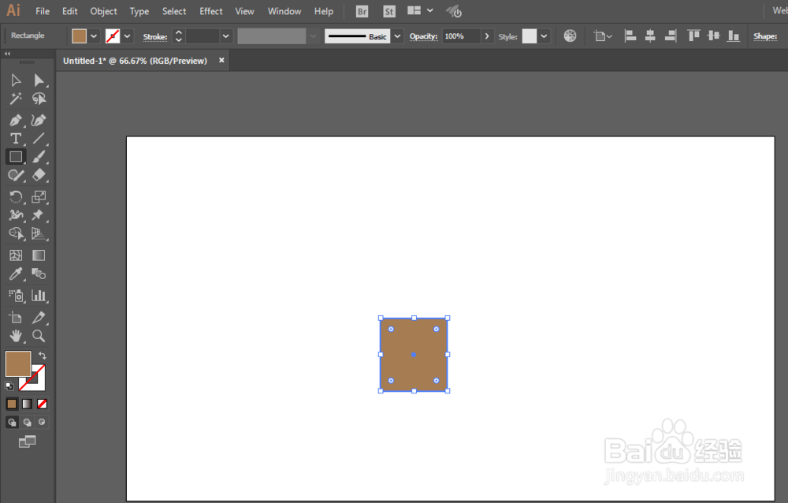Open graphic Style dropdown
Image resolution: width=788 pixels, height=503 pixels.
click(544, 36)
